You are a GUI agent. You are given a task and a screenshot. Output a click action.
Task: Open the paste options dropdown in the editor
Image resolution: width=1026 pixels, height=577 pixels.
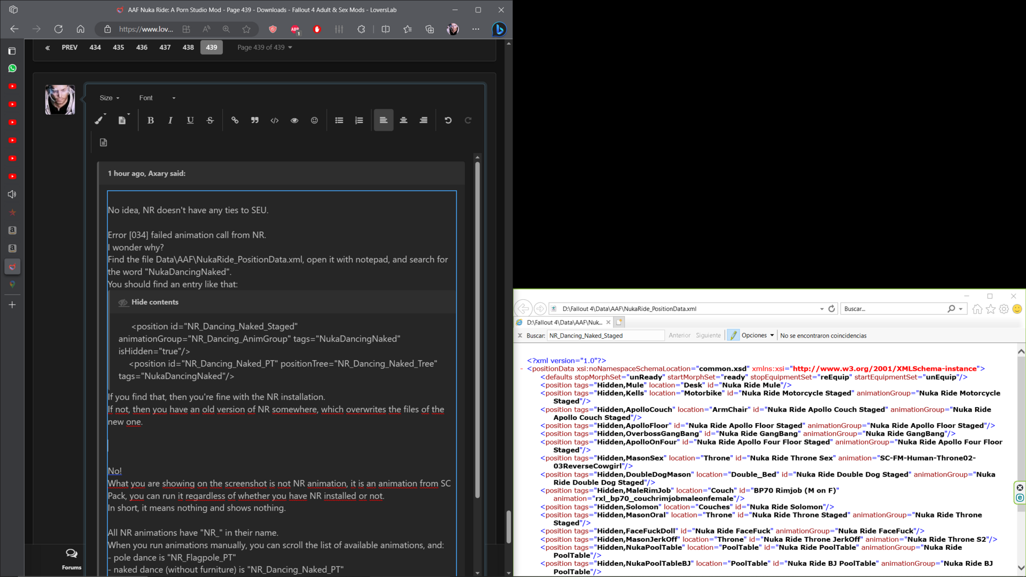(123, 120)
